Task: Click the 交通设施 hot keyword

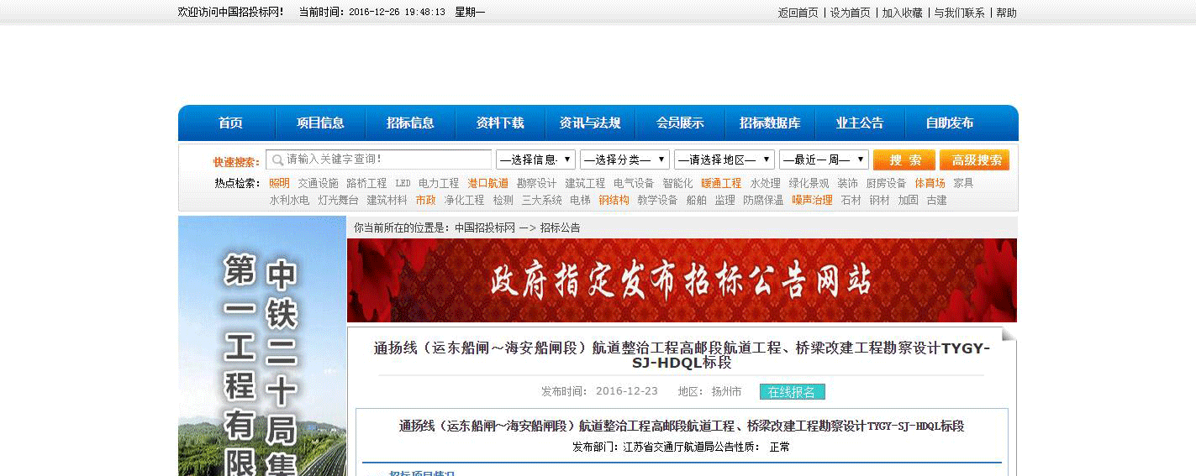Action: tap(318, 183)
